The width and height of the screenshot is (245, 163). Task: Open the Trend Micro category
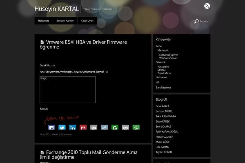click(164, 73)
